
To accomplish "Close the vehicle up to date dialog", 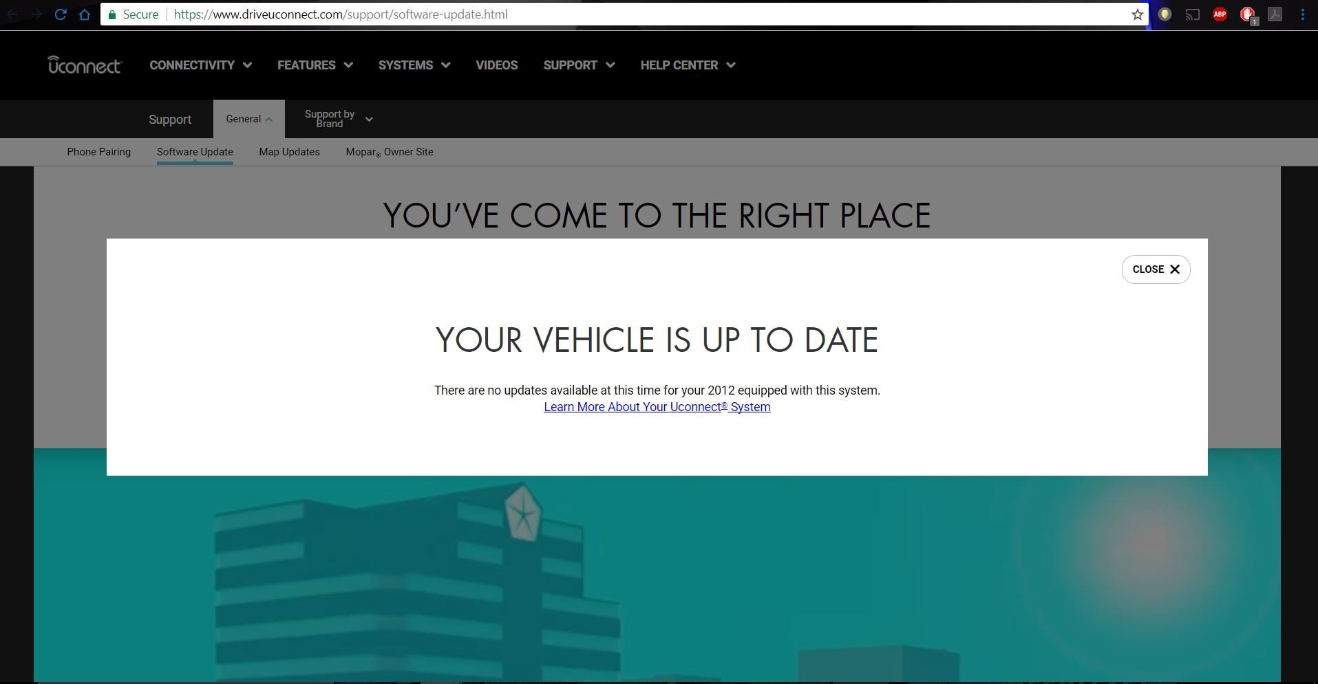I will (1156, 269).
